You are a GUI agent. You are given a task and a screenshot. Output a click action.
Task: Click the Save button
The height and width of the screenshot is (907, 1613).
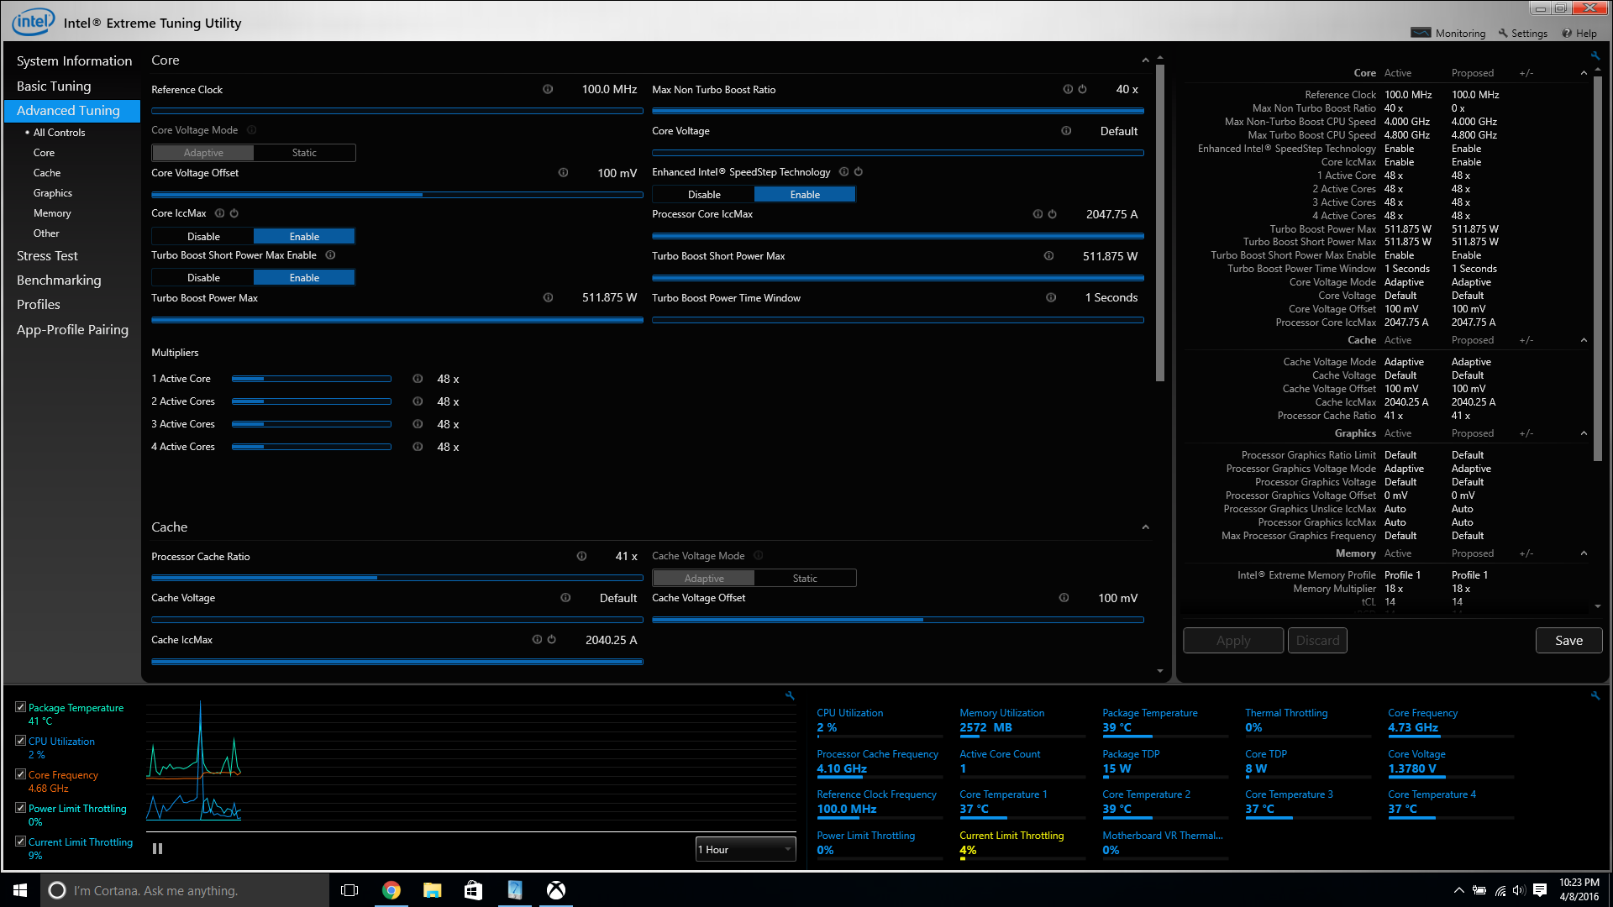point(1568,641)
